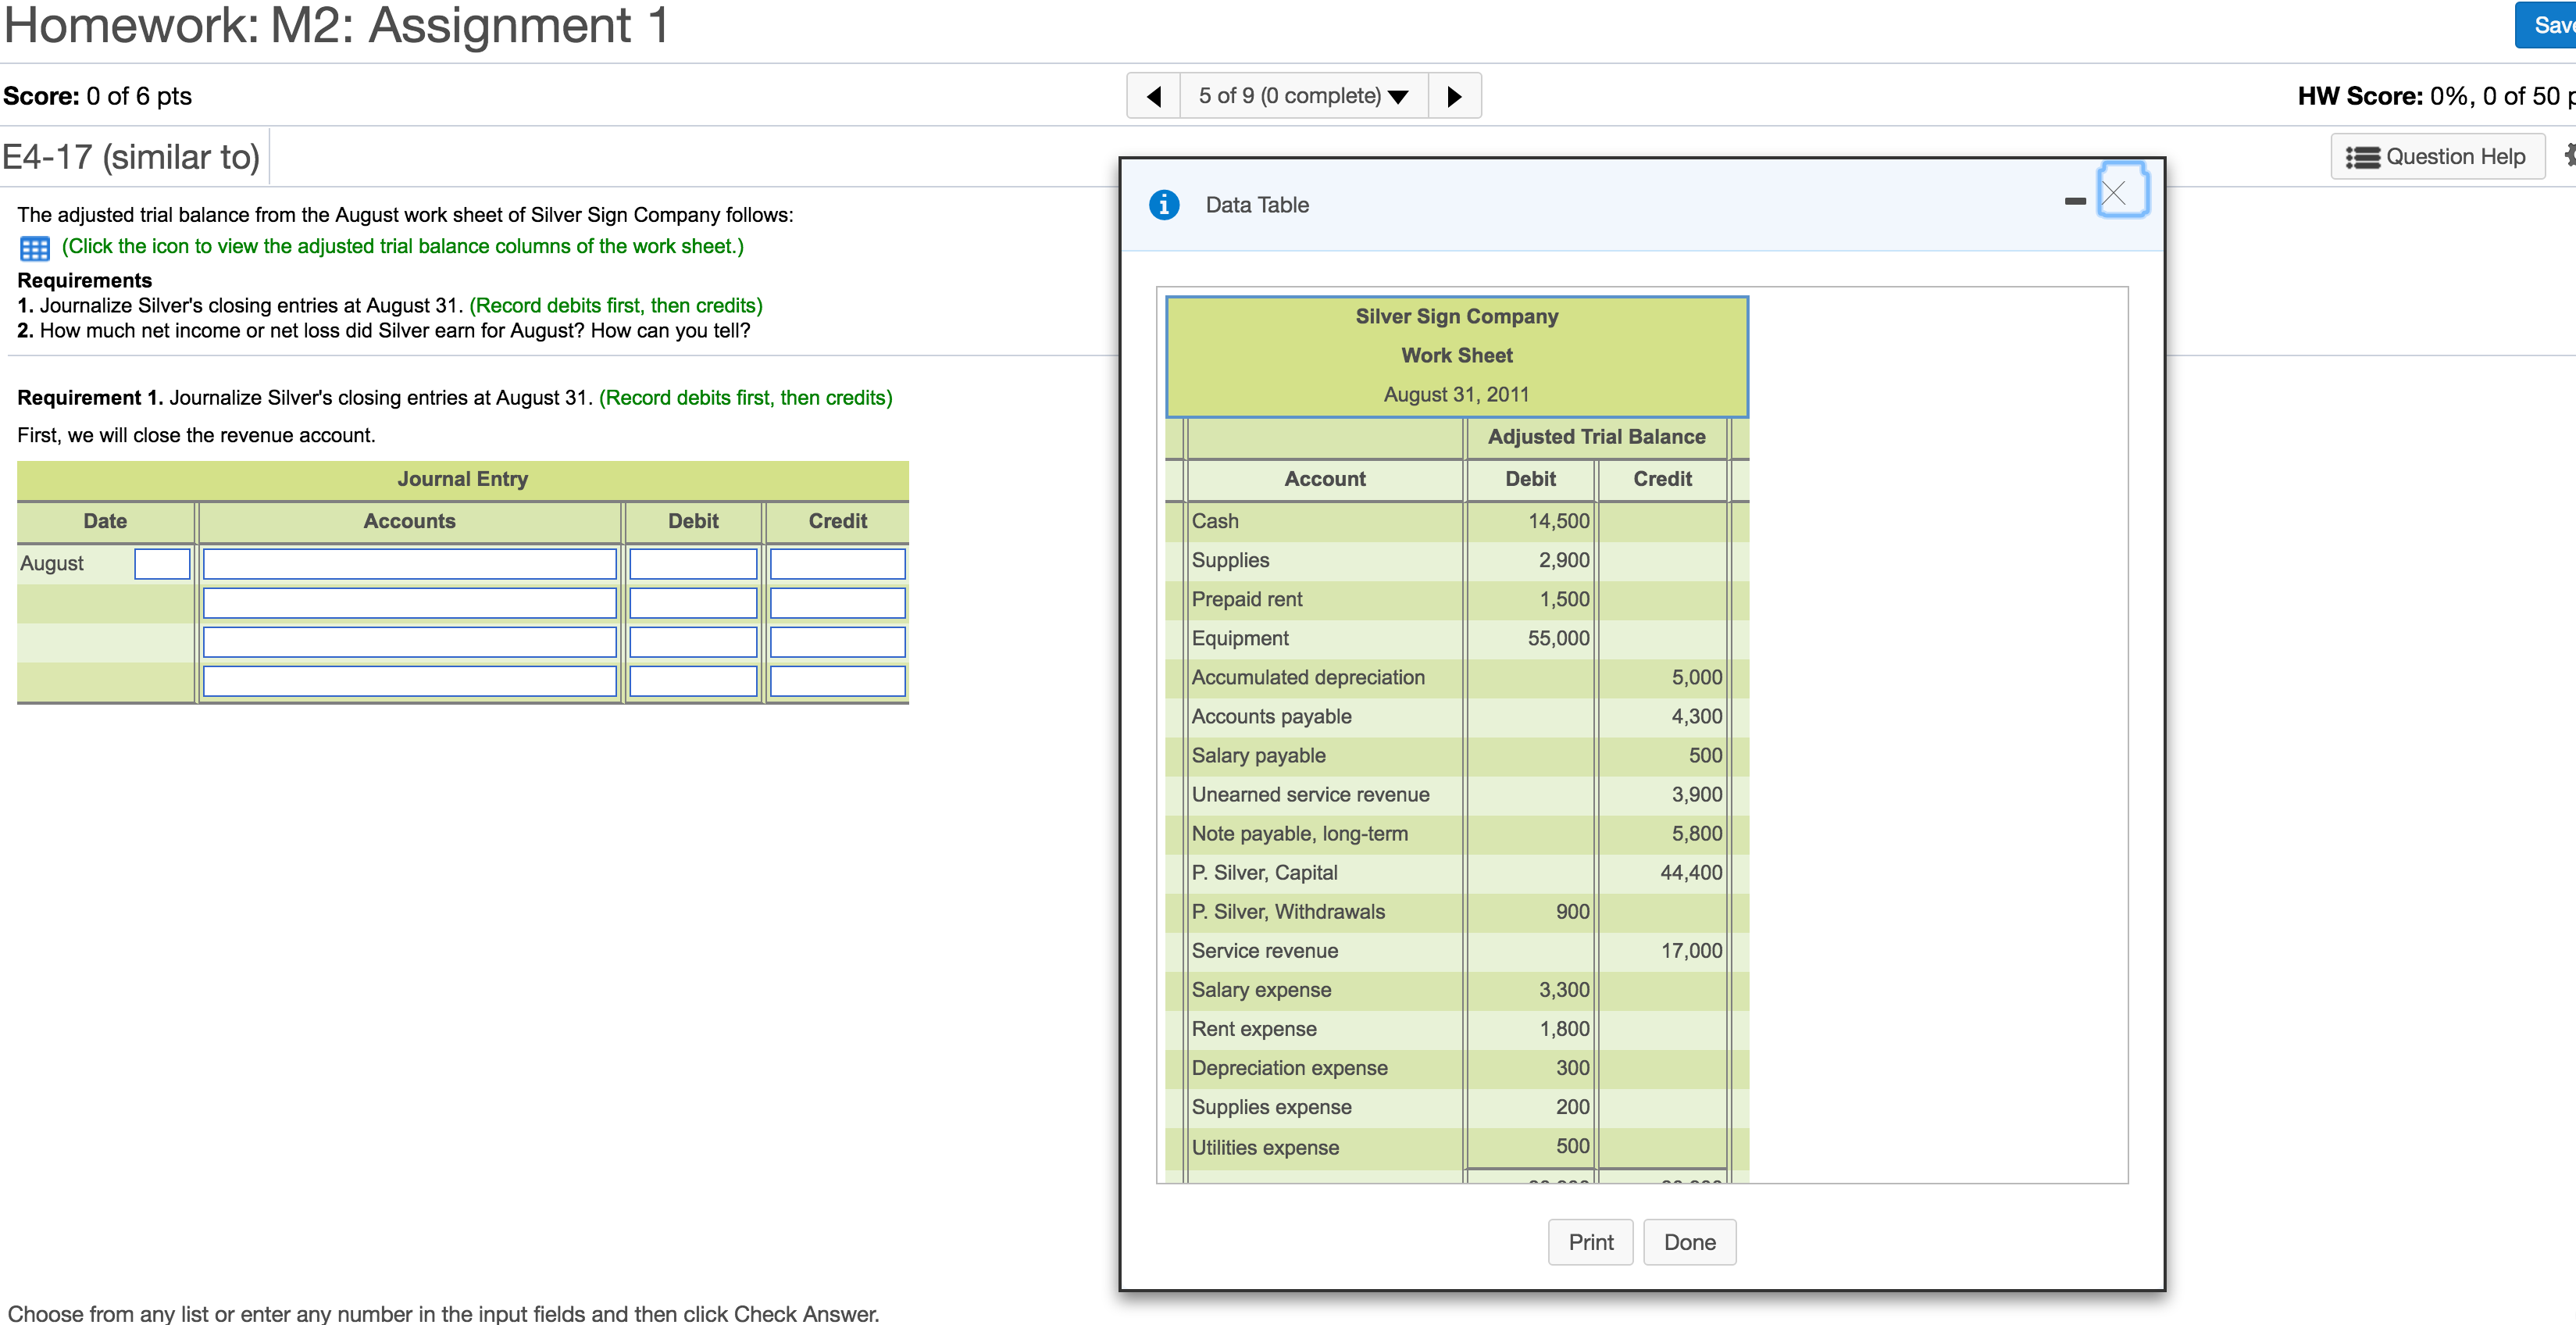Image resolution: width=2576 pixels, height=1325 pixels.
Task: Click first row Credit input field
Action: (x=838, y=564)
